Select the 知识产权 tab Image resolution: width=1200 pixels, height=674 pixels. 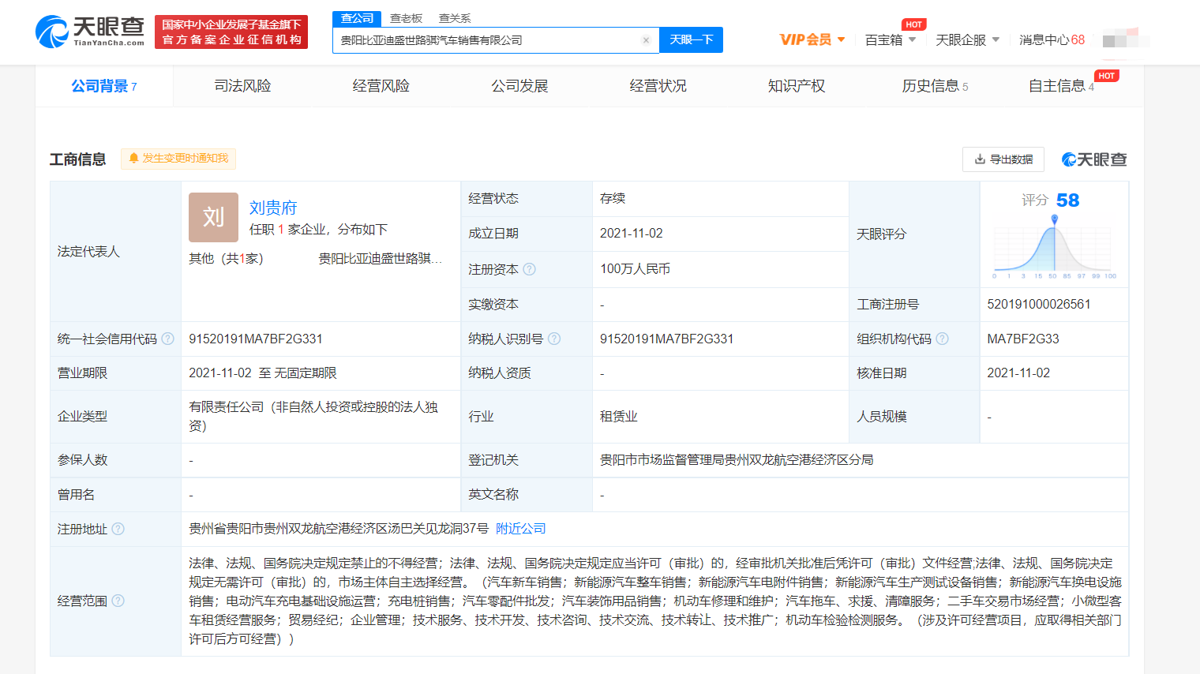click(x=796, y=86)
